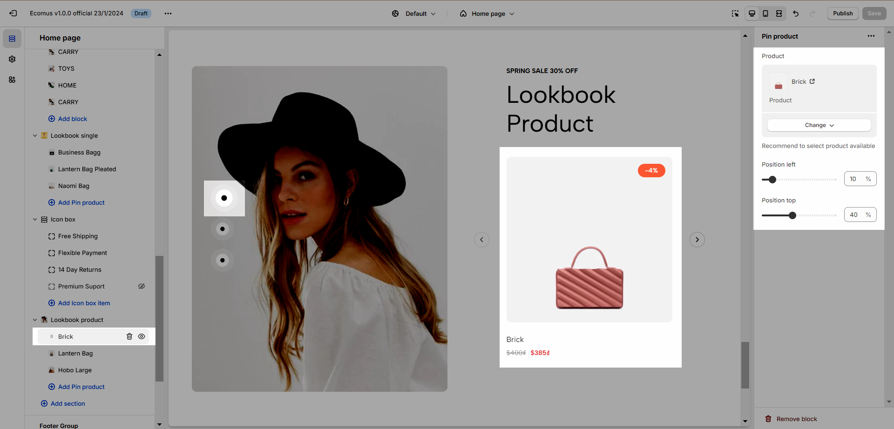Adjust the Position left slider handle
Screen dimensions: 894x429
(x=772, y=180)
